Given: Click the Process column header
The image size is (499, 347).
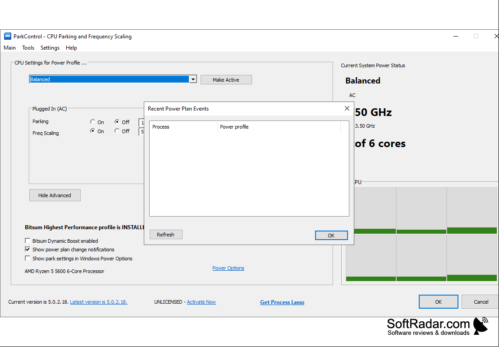Looking at the screenshot, I should tap(183, 127).
